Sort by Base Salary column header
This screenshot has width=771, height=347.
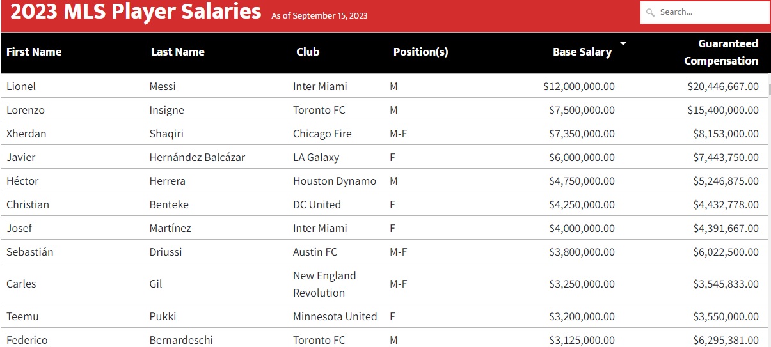click(x=582, y=52)
